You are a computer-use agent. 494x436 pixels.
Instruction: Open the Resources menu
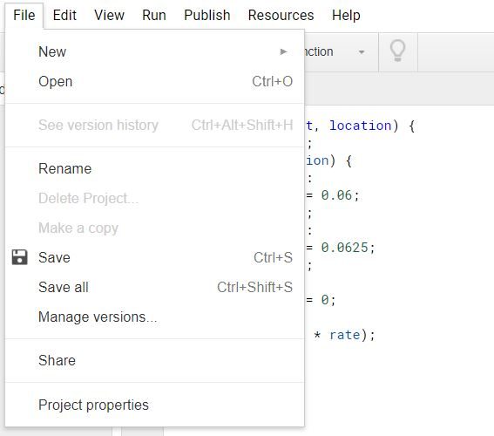[x=281, y=15]
